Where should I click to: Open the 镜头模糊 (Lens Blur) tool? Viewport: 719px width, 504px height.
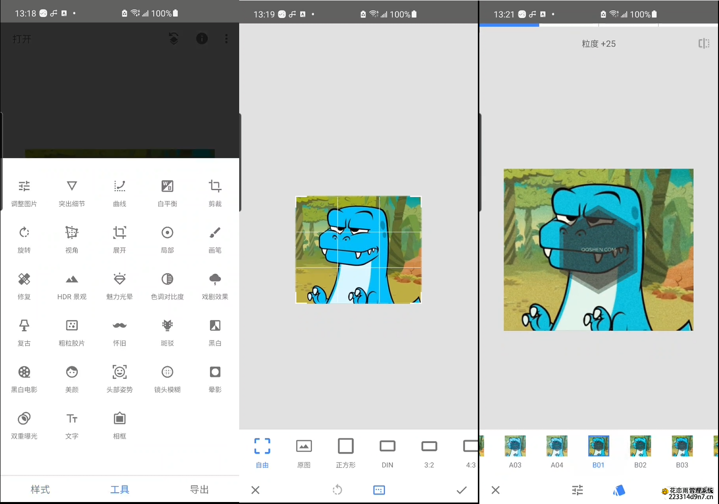(167, 378)
